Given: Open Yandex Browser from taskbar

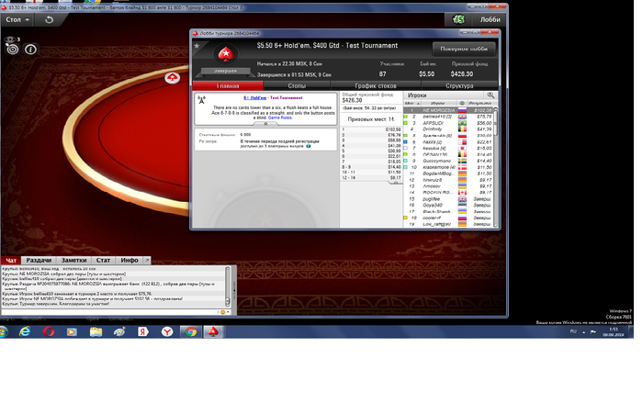Looking at the screenshot, I should pos(166,331).
